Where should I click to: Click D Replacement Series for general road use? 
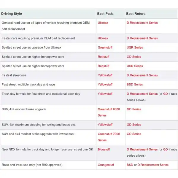coord(142,23)
